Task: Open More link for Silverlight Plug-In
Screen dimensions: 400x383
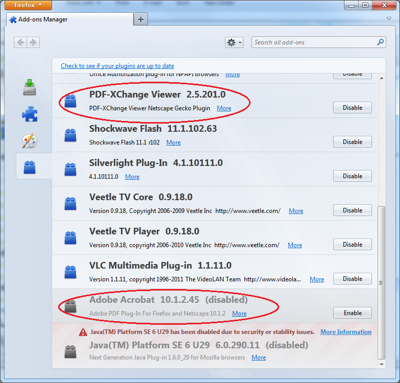Action: tap(132, 177)
